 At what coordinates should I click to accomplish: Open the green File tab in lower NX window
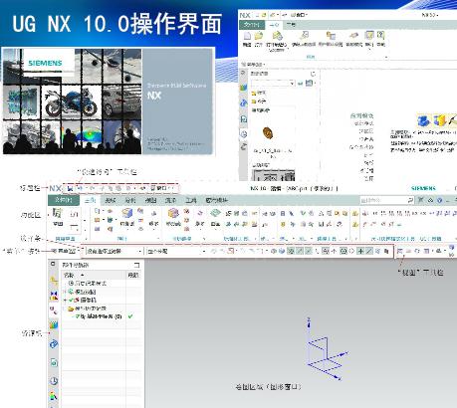click(64, 200)
